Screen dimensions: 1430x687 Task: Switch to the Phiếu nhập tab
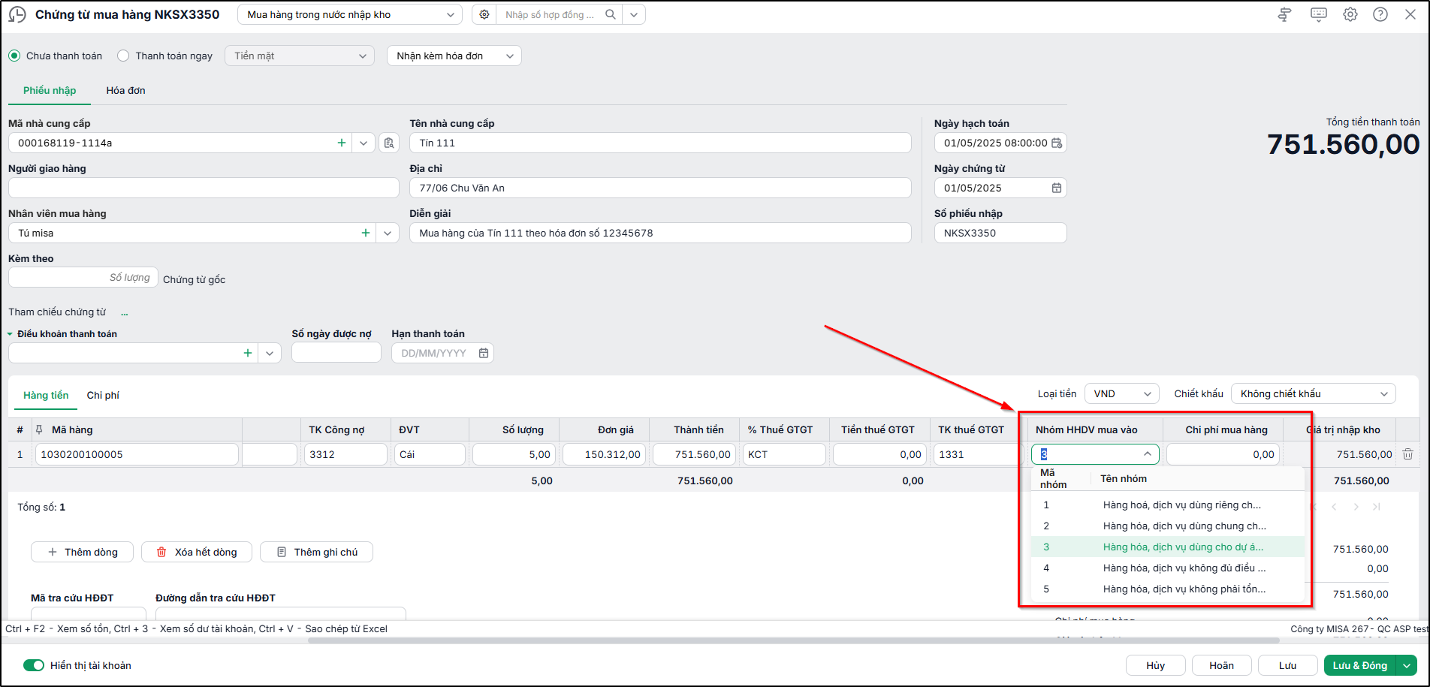(x=50, y=90)
